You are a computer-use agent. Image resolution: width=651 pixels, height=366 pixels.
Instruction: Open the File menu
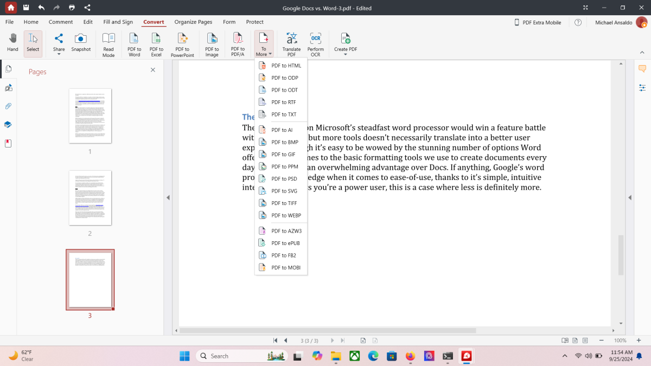pyautogui.click(x=10, y=22)
